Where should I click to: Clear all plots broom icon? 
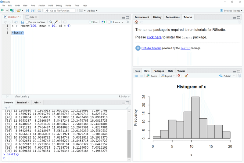[186, 76]
